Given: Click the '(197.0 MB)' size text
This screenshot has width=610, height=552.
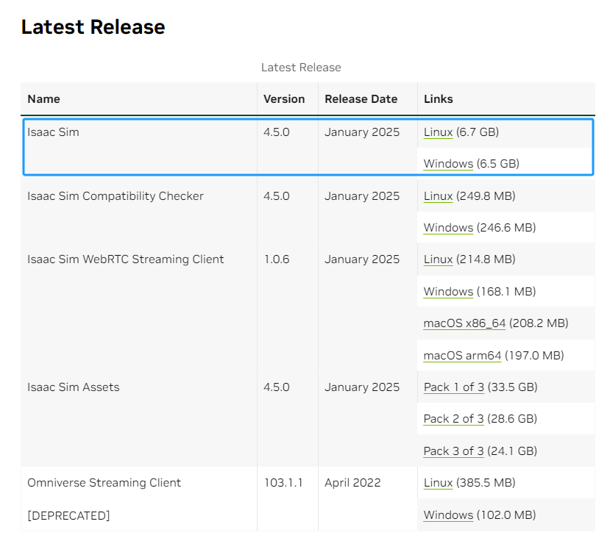Looking at the screenshot, I should [534, 355].
